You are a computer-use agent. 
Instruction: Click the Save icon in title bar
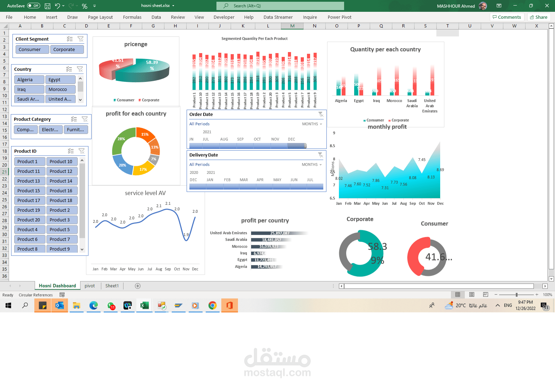pyautogui.click(x=48, y=6)
